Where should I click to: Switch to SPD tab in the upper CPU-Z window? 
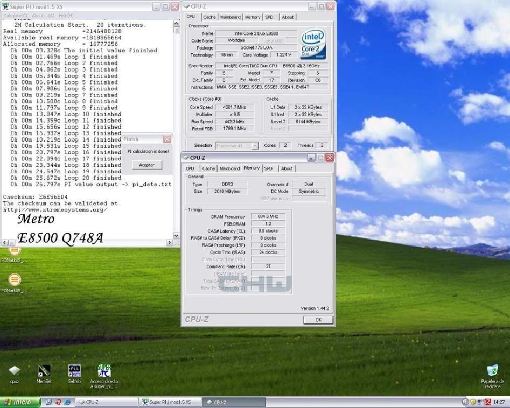269,17
